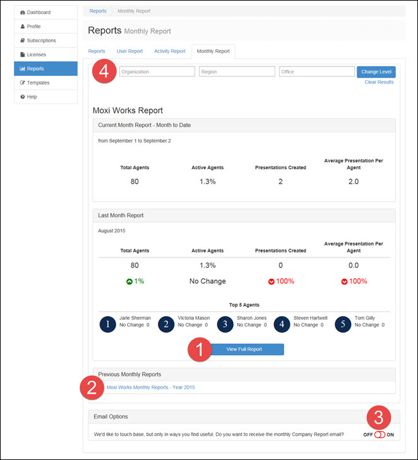Click 'from September 1 to September 2' text

click(134, 141)
